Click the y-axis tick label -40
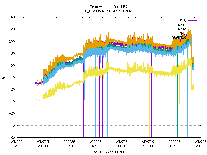207x155 pixels. point(12,126)
